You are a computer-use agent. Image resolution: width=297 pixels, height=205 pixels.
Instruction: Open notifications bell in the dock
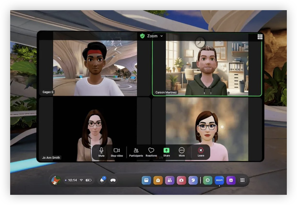point(102,180)
